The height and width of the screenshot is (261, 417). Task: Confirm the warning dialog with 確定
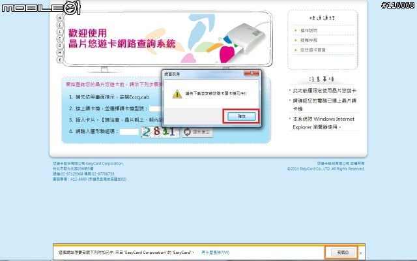(x=242, y=116)
